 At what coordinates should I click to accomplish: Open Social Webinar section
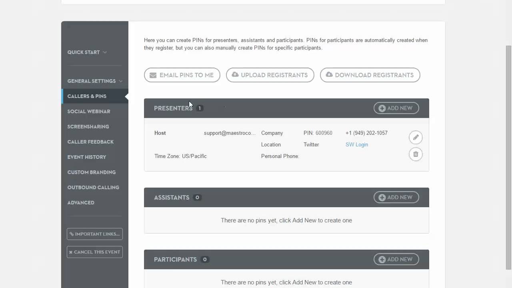point(89,111)
